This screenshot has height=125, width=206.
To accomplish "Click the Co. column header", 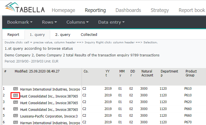I will point(86,71).
